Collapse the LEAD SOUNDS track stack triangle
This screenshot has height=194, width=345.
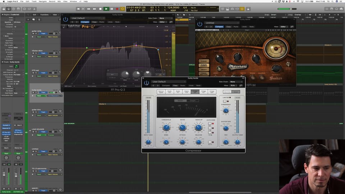coord(30,131)
